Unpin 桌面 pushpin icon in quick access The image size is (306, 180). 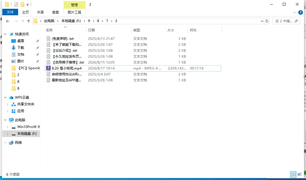pos(37,41)
